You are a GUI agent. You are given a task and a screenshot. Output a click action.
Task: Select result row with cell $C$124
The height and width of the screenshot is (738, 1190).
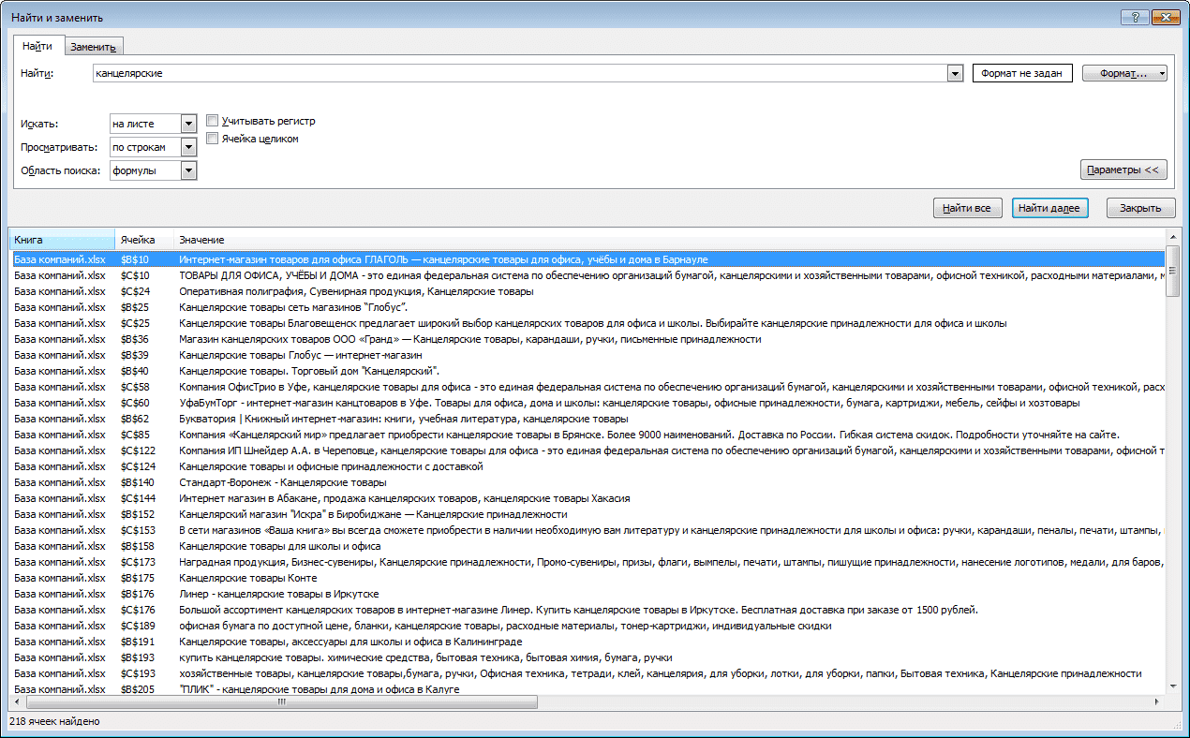coord(587,466)
